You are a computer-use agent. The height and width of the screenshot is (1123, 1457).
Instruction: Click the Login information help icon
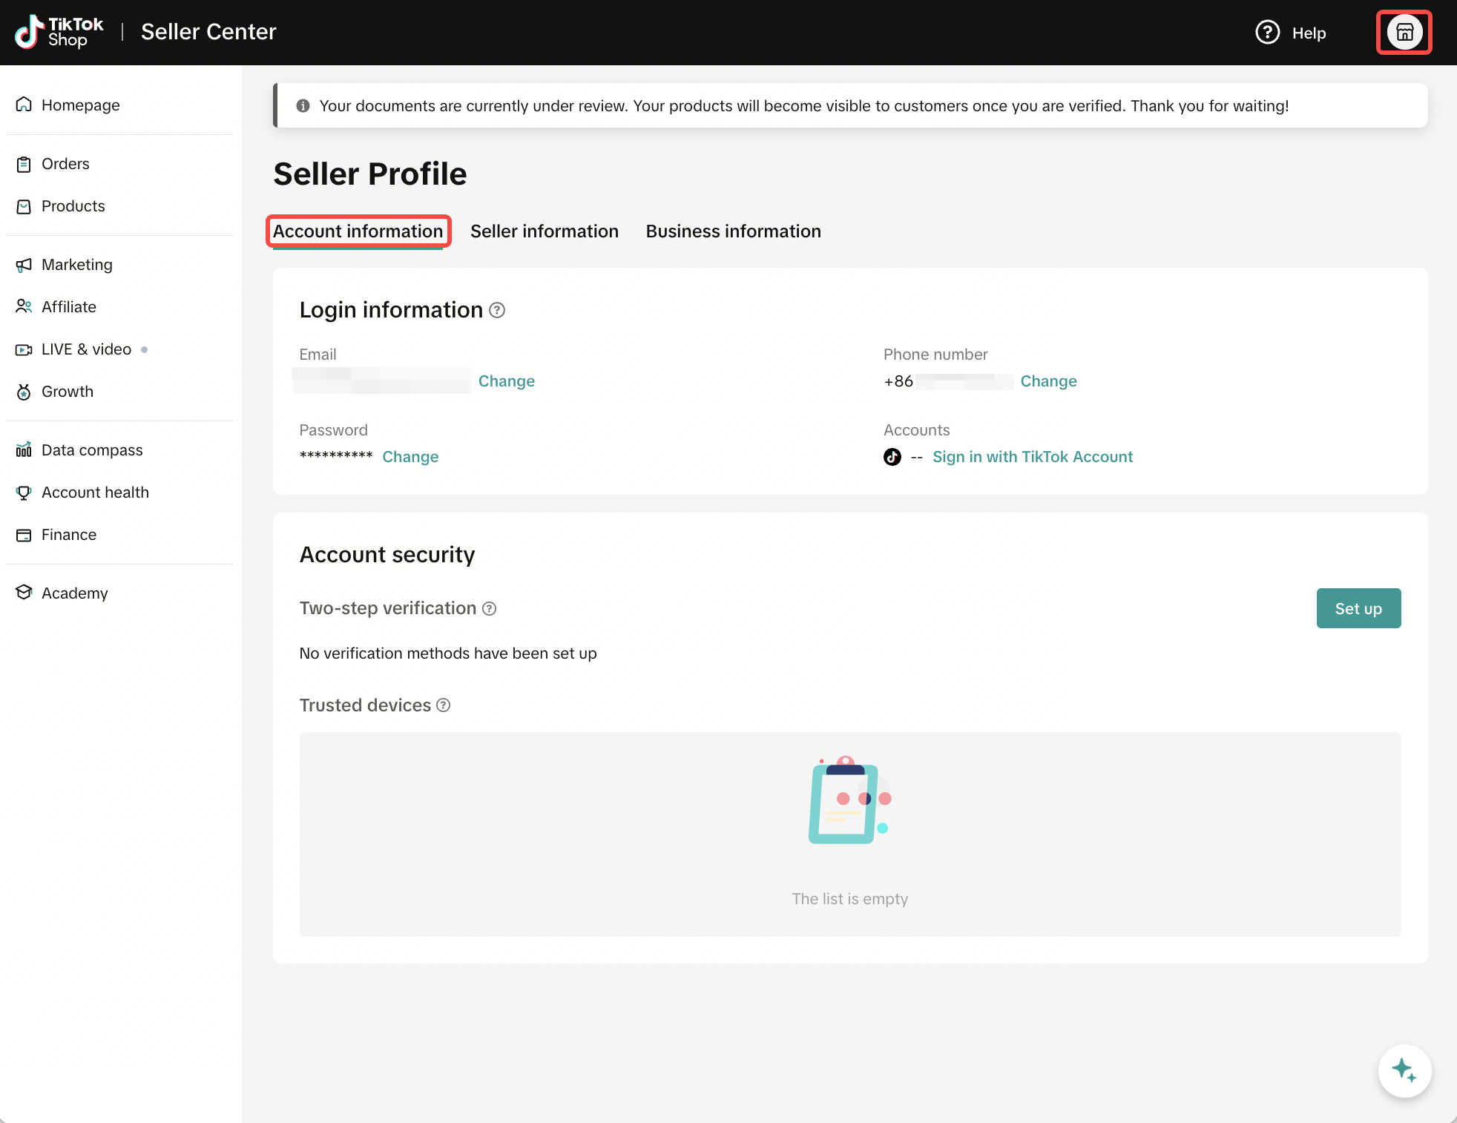coord(497,310)
